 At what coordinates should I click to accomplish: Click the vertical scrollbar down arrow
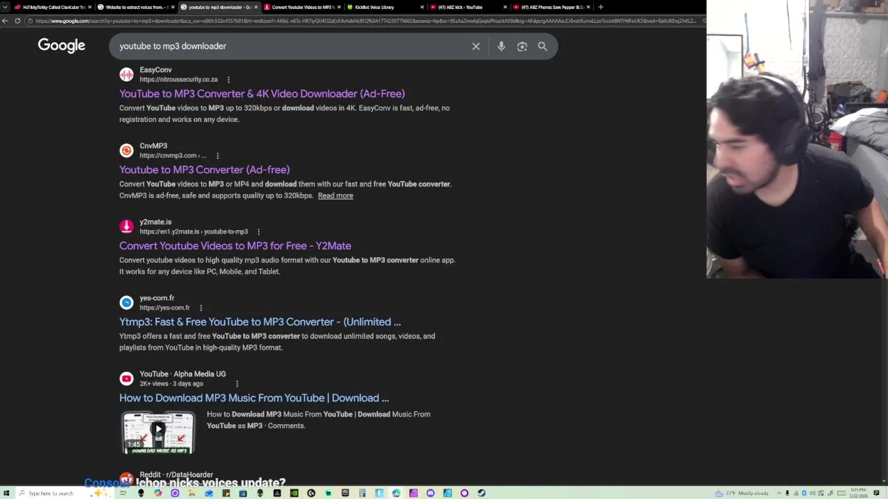pyautogui.click(x=884, y=481)
